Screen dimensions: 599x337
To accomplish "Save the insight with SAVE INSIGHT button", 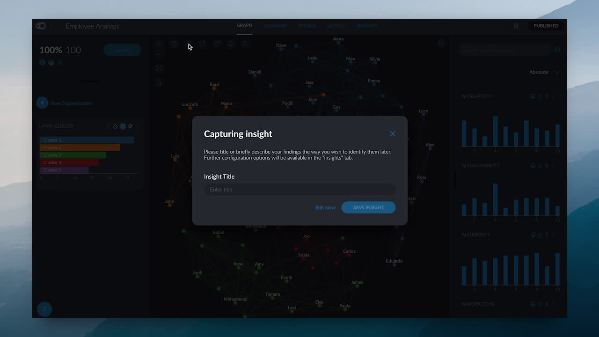I will point(368,207).
